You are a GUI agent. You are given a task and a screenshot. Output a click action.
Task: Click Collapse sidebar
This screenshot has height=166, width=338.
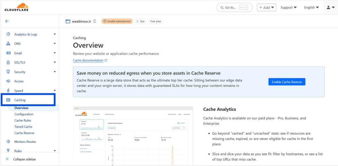click(24, 159)
